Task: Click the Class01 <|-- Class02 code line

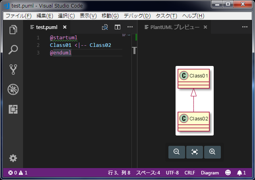Action: coord(81,45)
